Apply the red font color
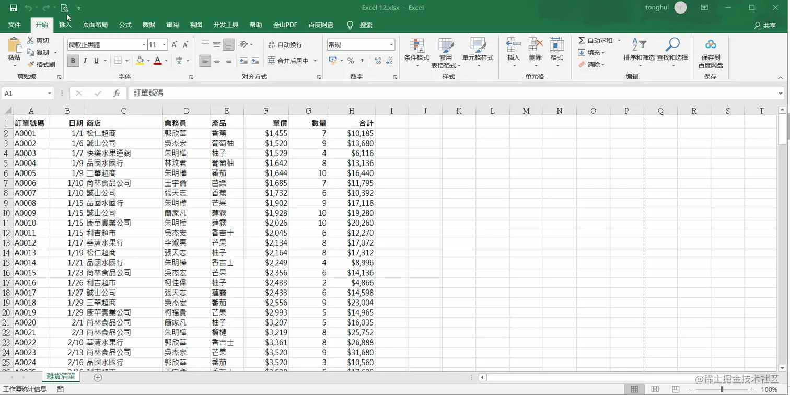Viewport: 790px width, 395px height. click(x=157, y=61)
